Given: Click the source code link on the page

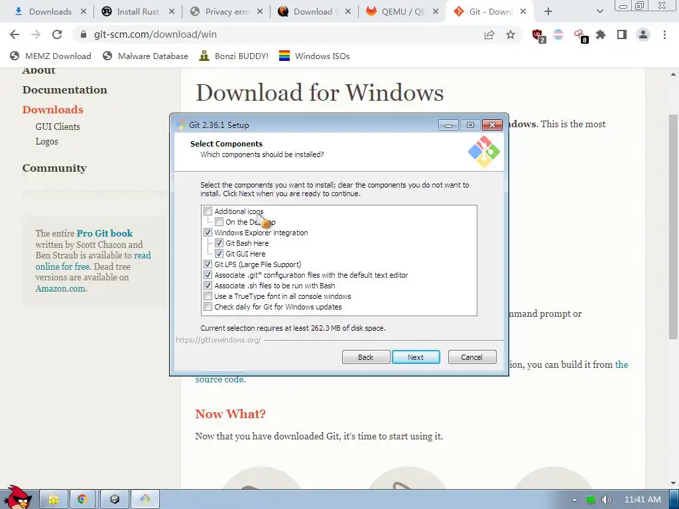Looking at the screenshot, I should pos(220,380).
